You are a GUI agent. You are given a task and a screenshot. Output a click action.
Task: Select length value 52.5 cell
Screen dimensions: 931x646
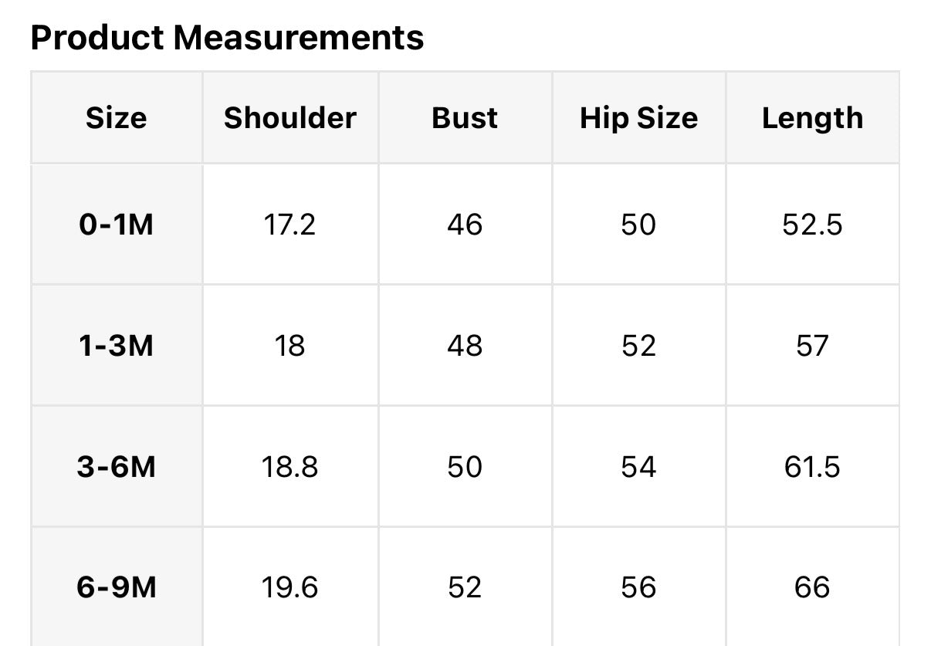point(812,225)
